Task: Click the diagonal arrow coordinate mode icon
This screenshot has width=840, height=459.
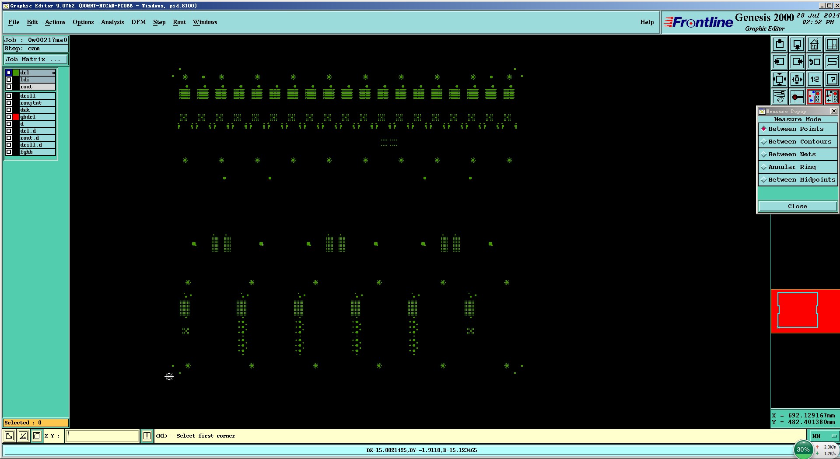Action: tap(9, 436)
